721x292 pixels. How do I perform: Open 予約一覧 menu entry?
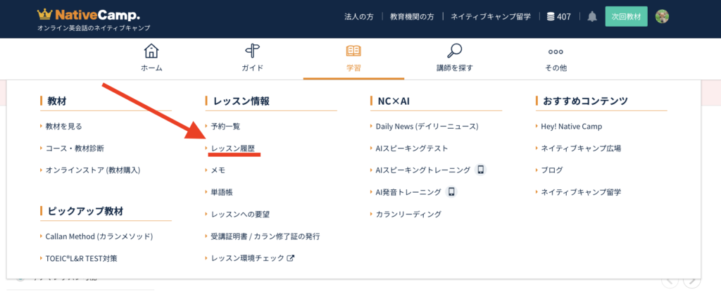coord(225,126)
